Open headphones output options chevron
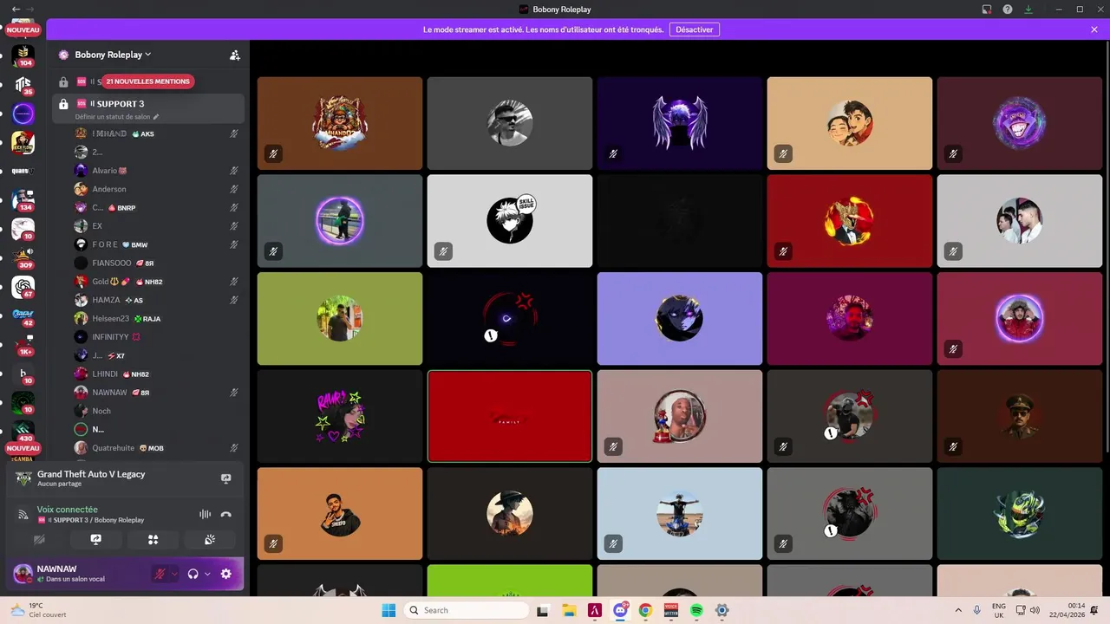1110x624 pixels. click(207, 574)
